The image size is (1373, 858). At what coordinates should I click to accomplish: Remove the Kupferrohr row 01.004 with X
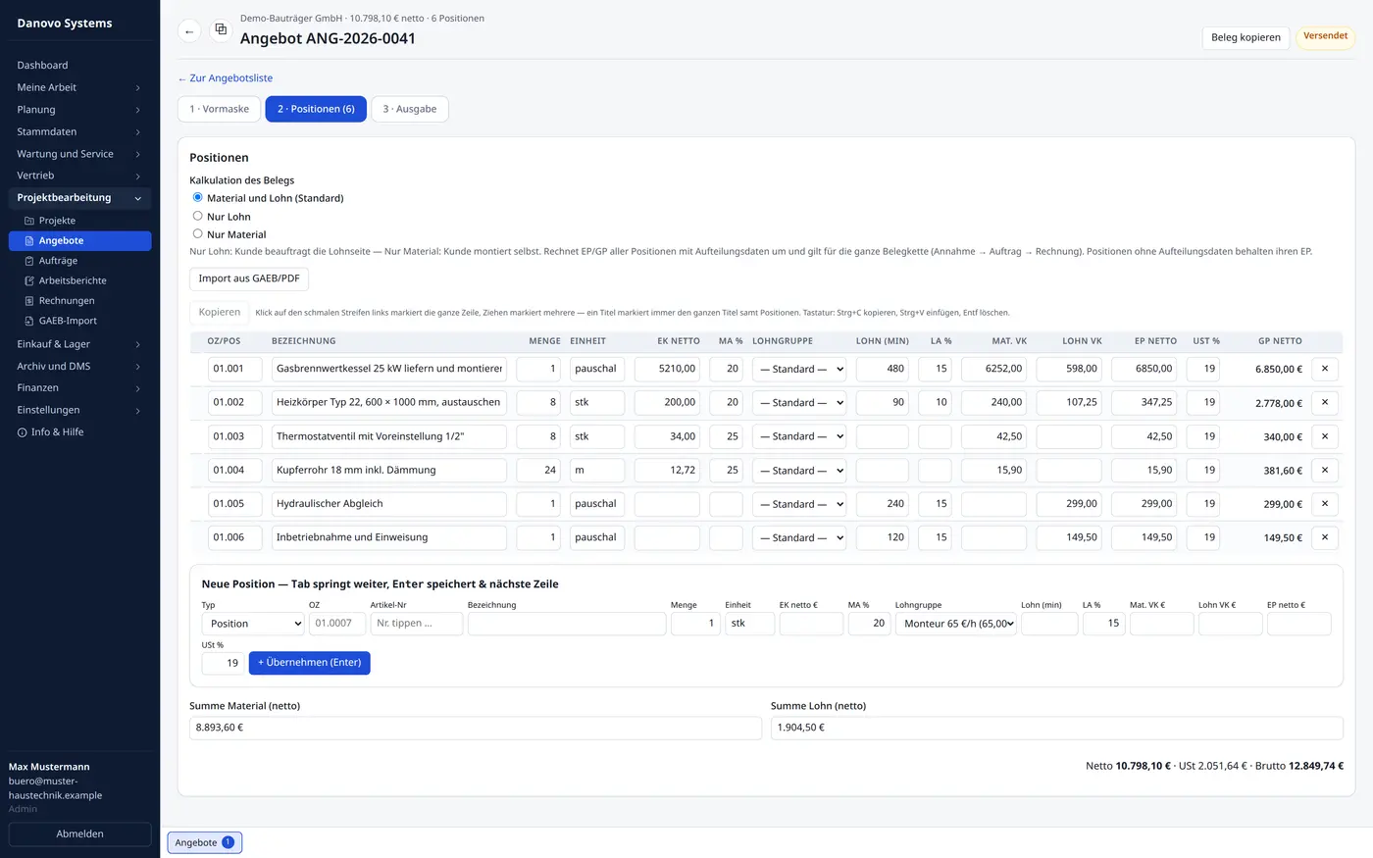tap(1325, 470)
